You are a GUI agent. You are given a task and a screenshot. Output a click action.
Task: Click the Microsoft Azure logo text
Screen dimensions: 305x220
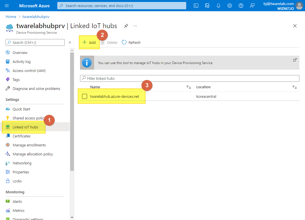[34, 6]
